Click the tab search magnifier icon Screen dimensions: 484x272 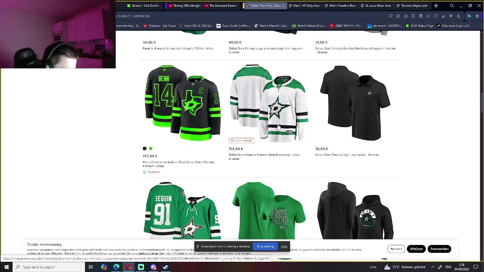452,6
